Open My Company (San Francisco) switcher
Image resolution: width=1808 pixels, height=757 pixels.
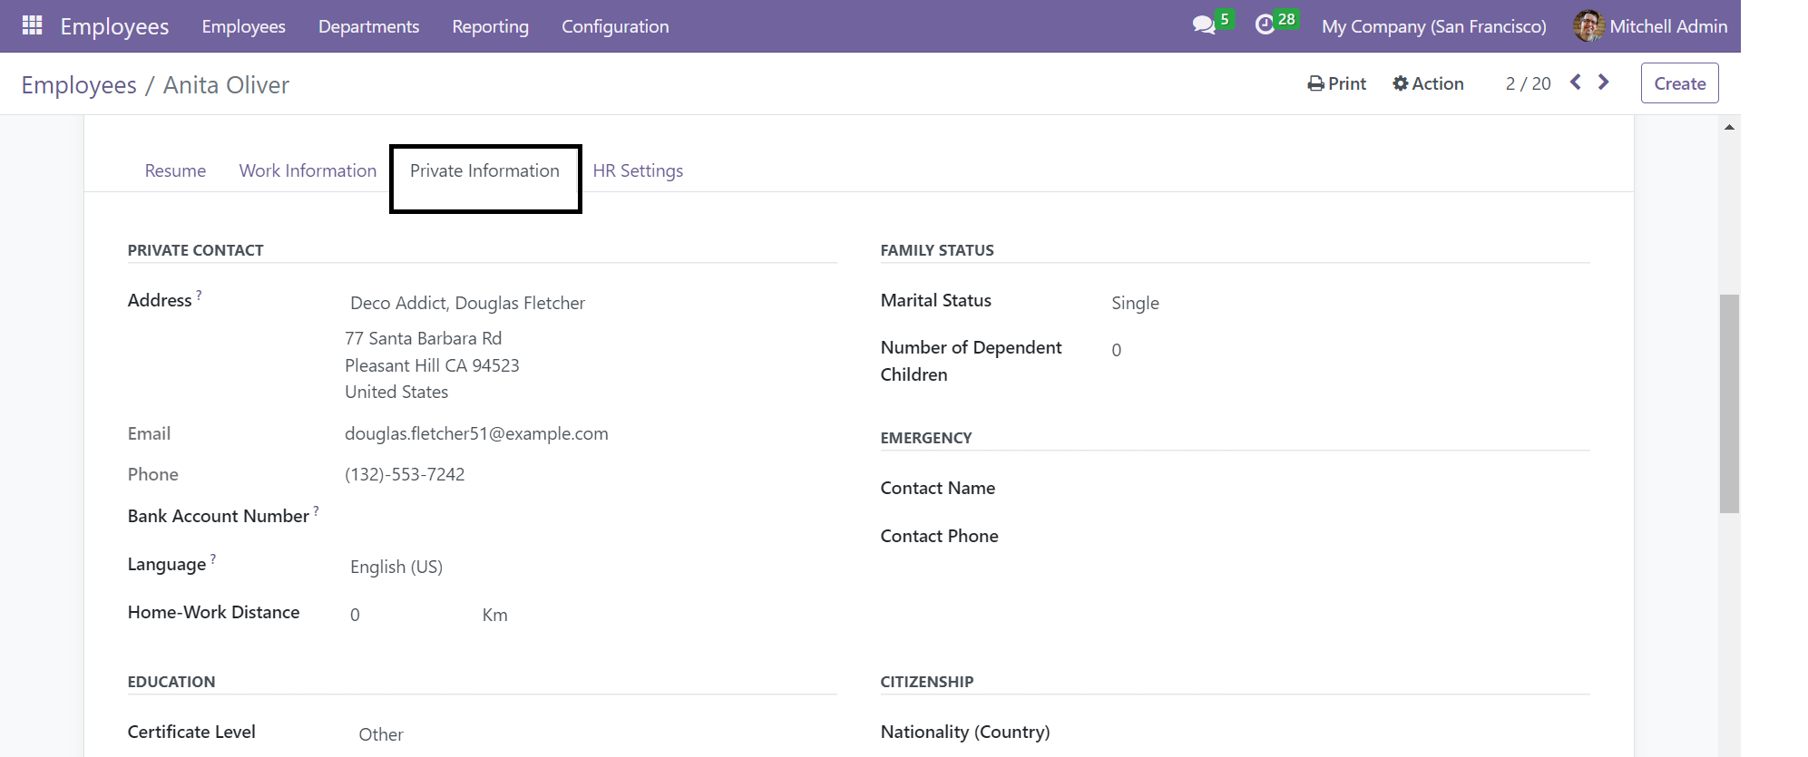pyautogui.click(x=1433, y=26)
